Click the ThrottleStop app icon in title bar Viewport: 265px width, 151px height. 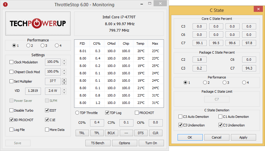(x=5, y=4)
